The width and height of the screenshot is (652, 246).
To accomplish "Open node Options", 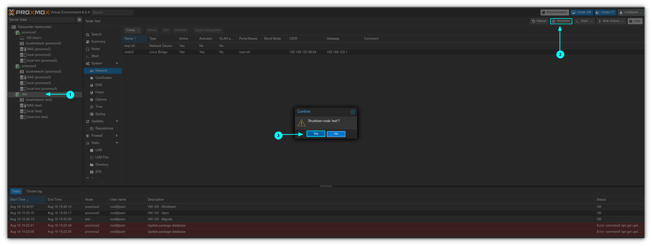I will pyautogui.click(x=101, y=100).
